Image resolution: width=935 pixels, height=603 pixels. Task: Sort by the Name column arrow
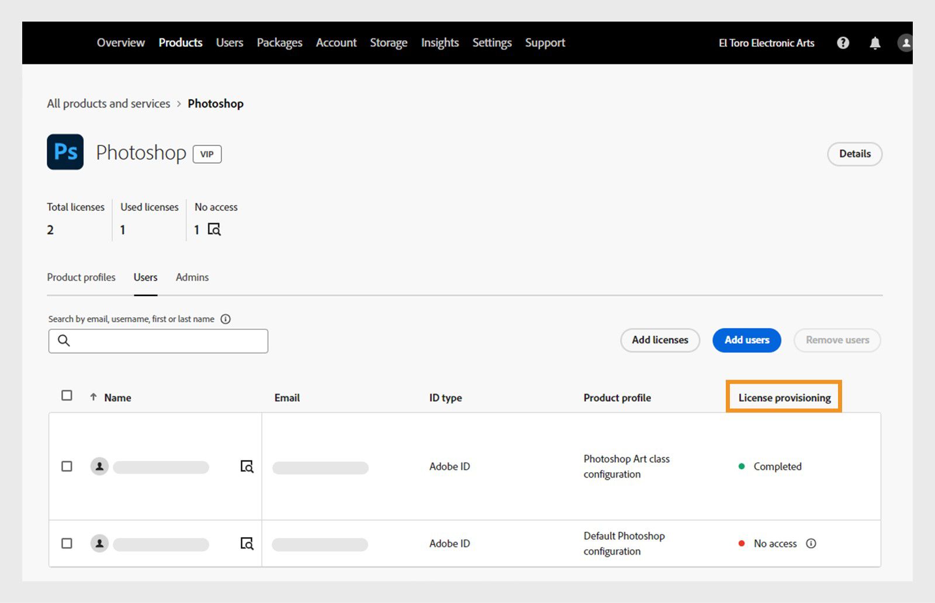93,397
